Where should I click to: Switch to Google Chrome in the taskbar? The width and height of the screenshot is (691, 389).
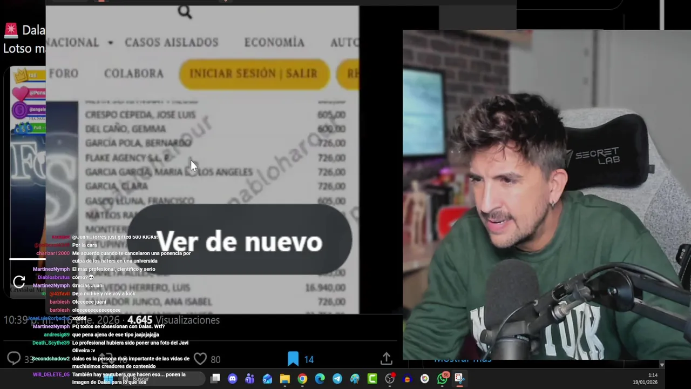[x=302, y=378]
